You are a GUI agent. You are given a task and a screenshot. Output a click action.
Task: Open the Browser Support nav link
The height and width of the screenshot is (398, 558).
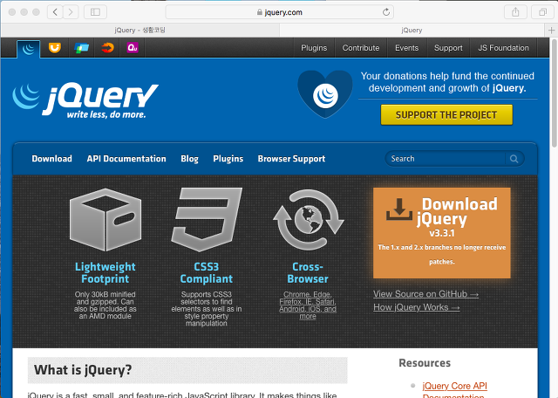291,159
